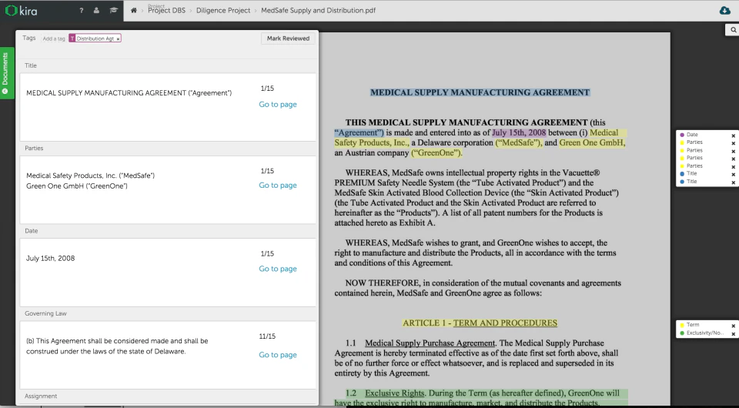This screenshot has height=408, width=739.
Task: Remove the Date highlight from the legend
Action: coord(733,135)
